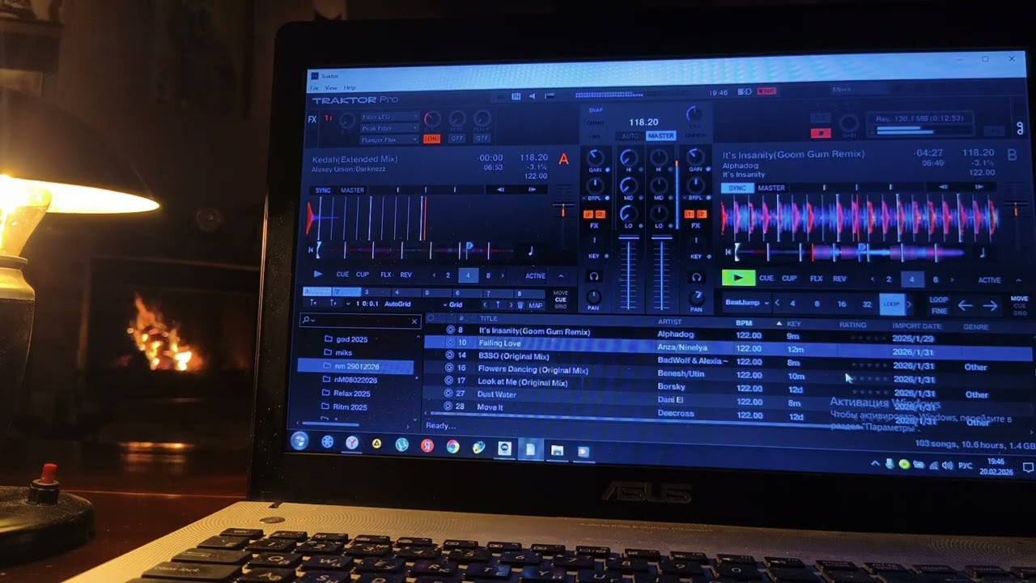
Task: Toggle FX assign 2 on deck B channel
Action: click(x=701, y=214)
